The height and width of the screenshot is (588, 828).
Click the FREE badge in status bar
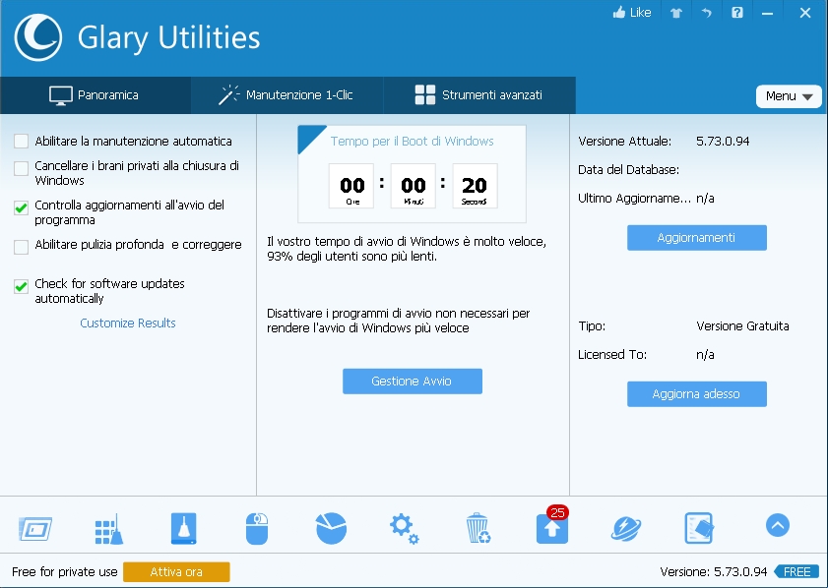pyautogui.click(x=796, y=572)
